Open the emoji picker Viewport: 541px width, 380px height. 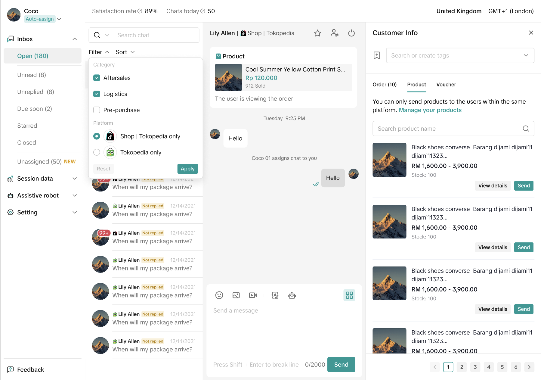(219, 295)
